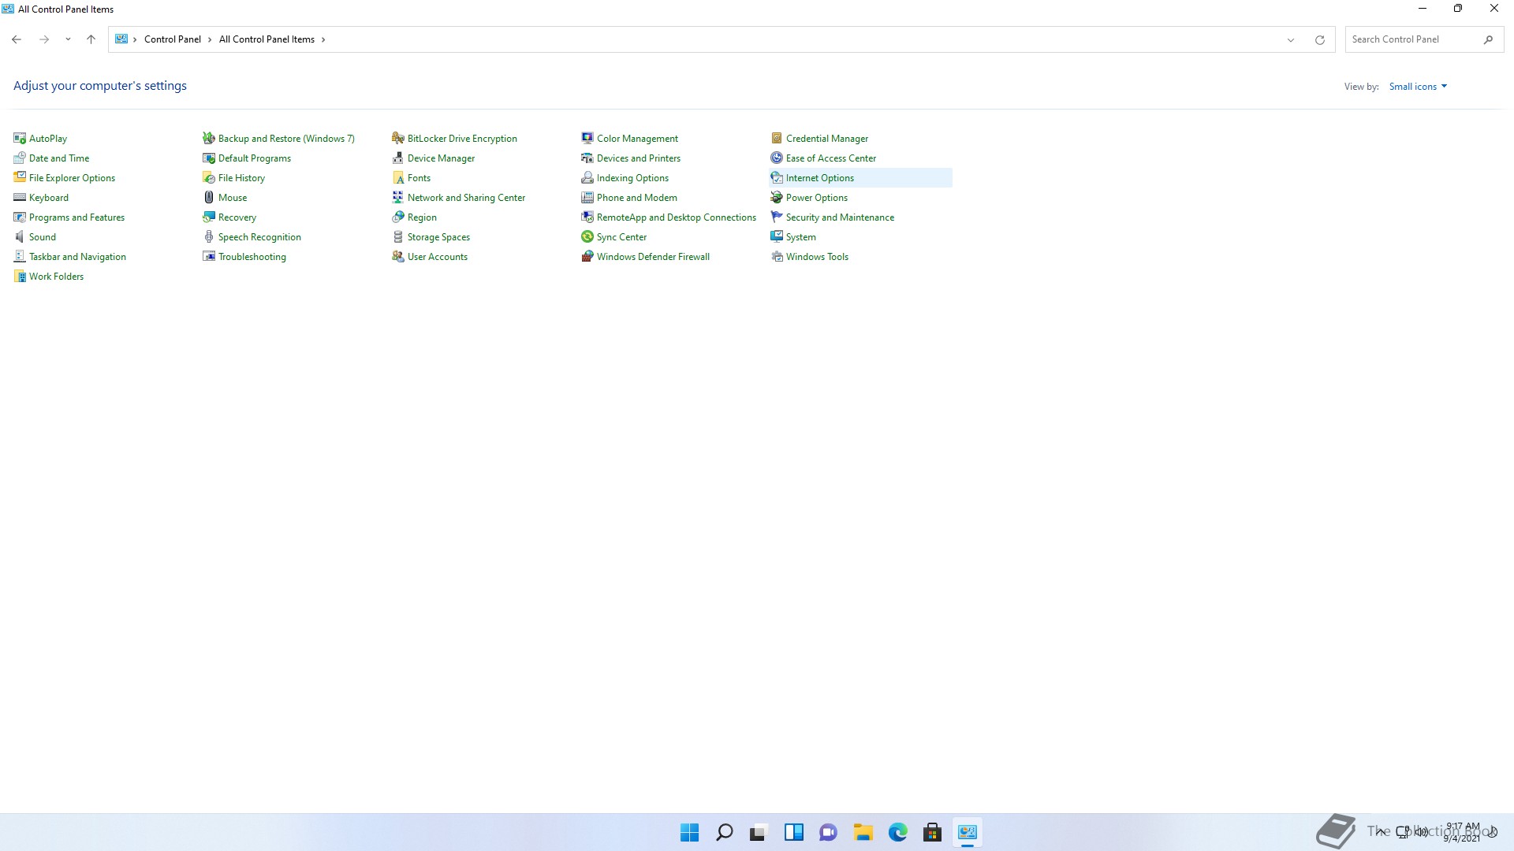Open Indexing Options link
The image size is (1514, 851).
coord(632,177)
